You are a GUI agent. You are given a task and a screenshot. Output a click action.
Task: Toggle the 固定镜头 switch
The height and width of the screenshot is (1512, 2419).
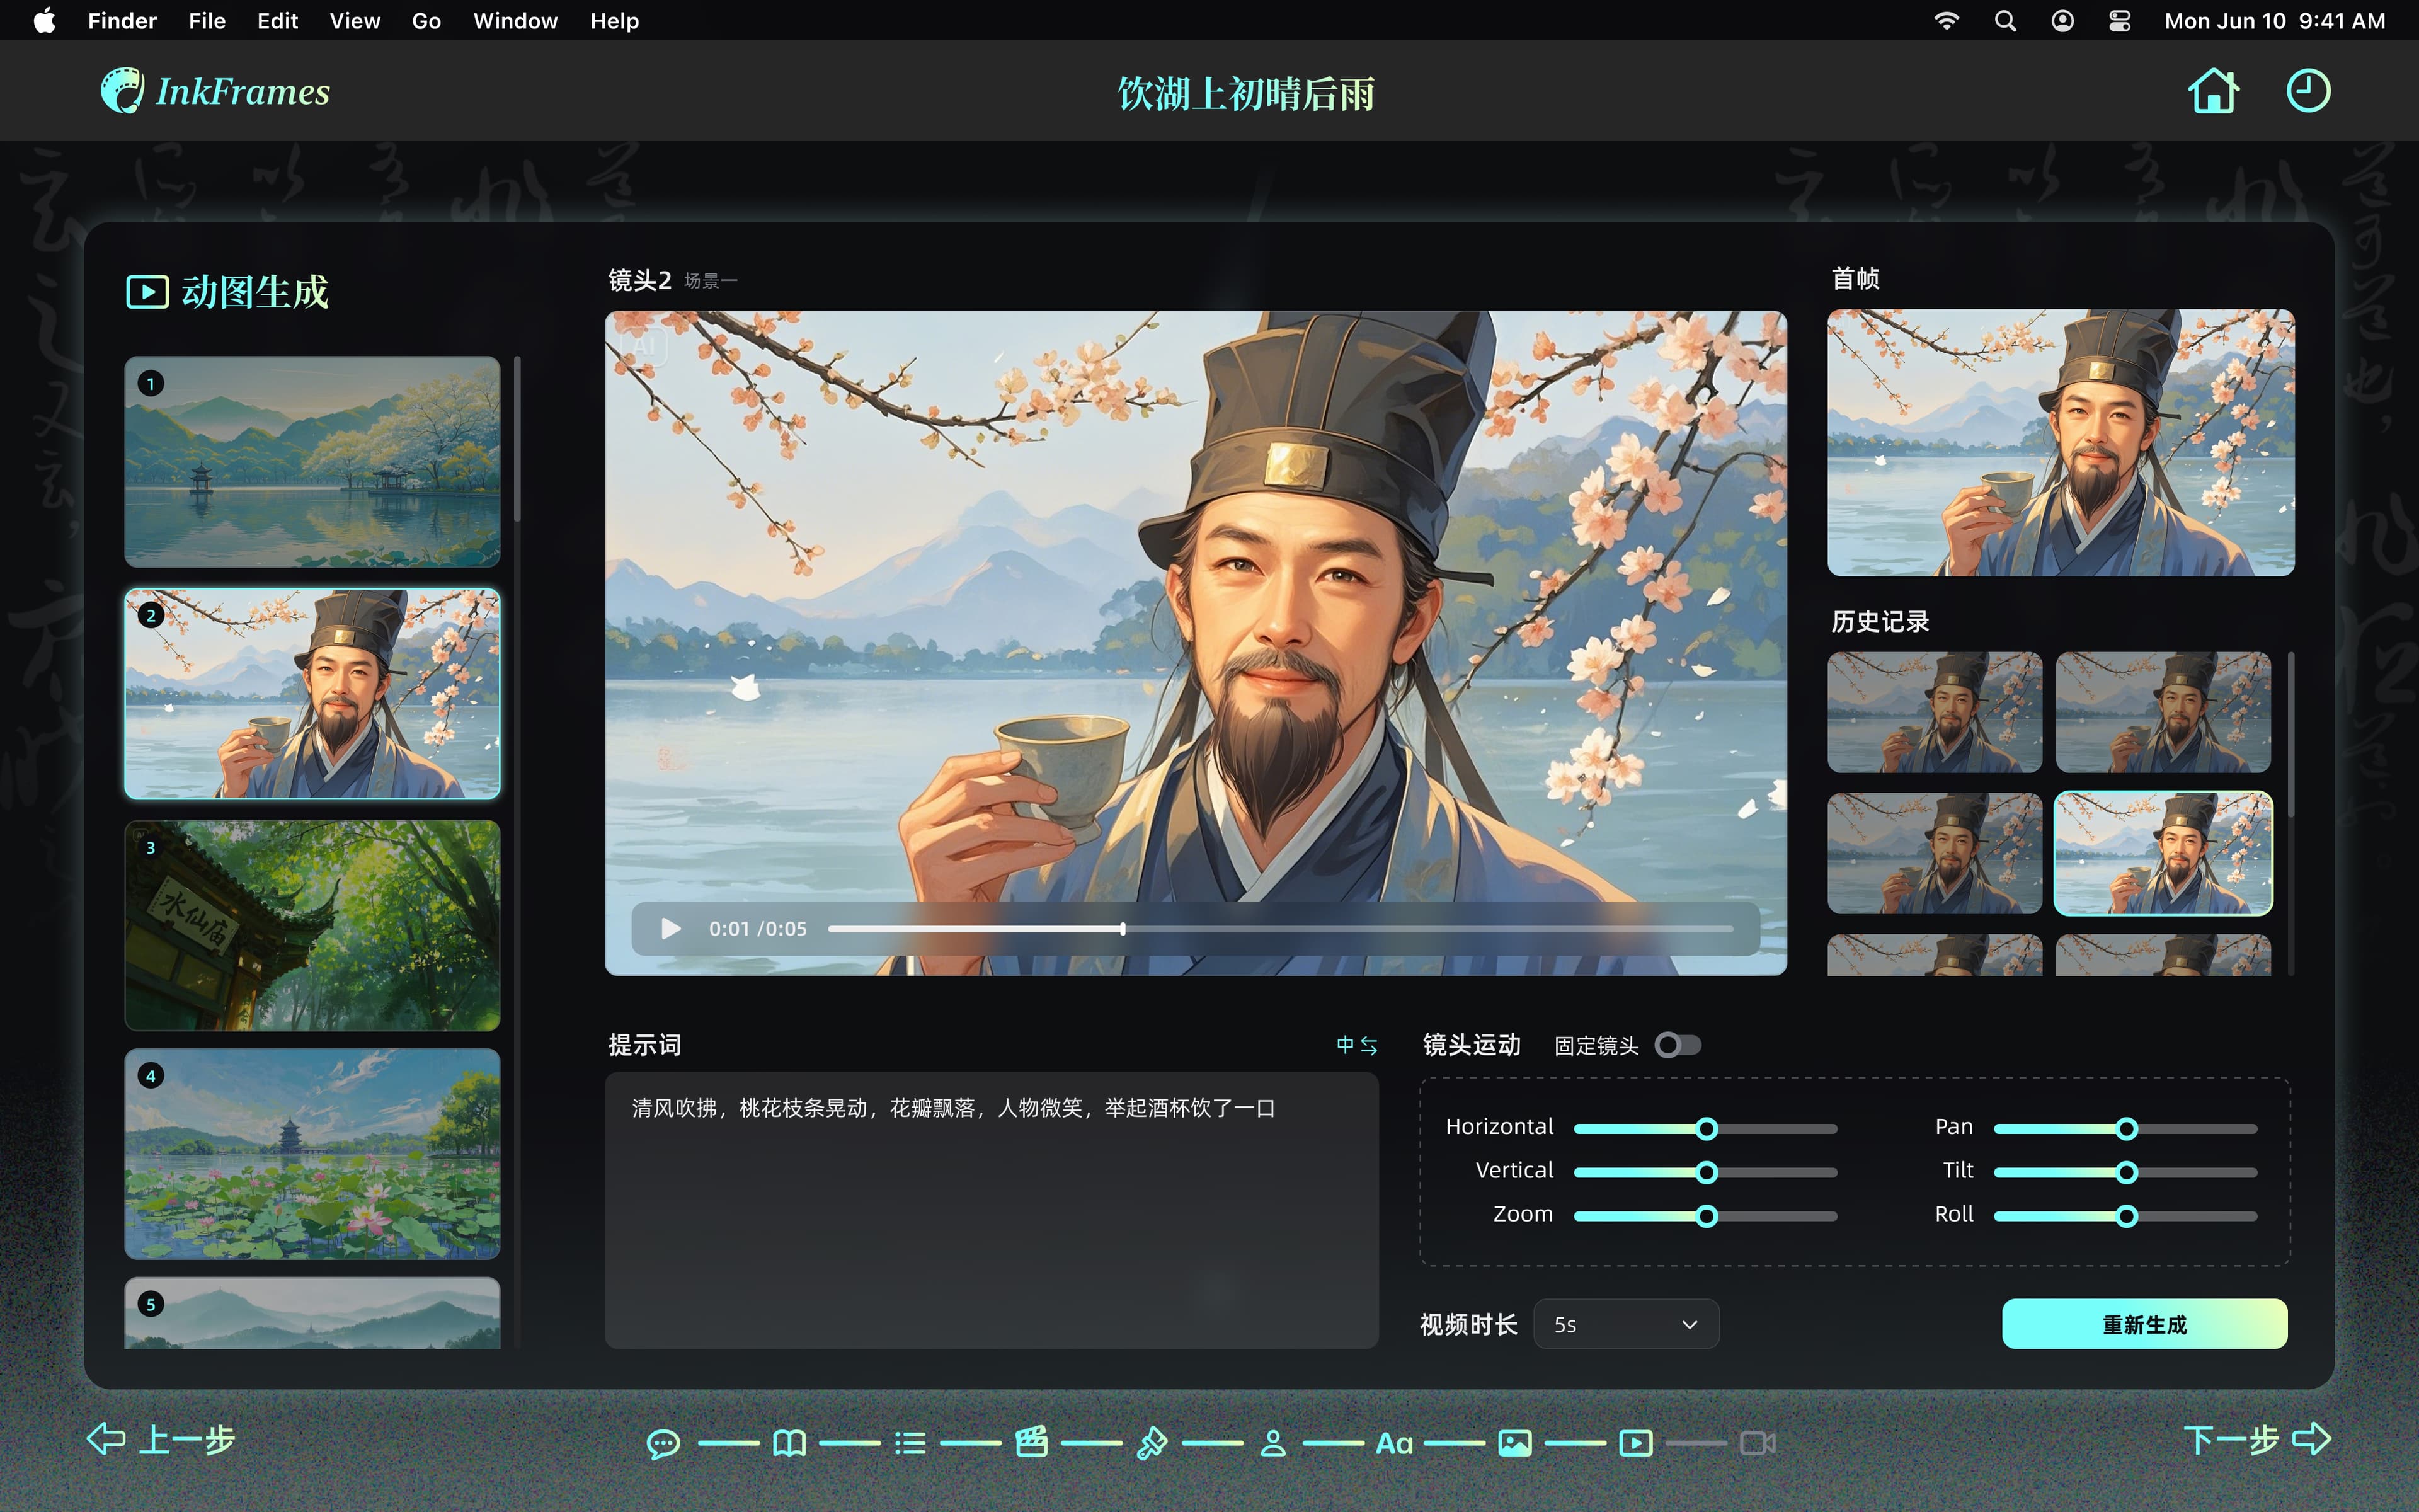point(1678,1045)
